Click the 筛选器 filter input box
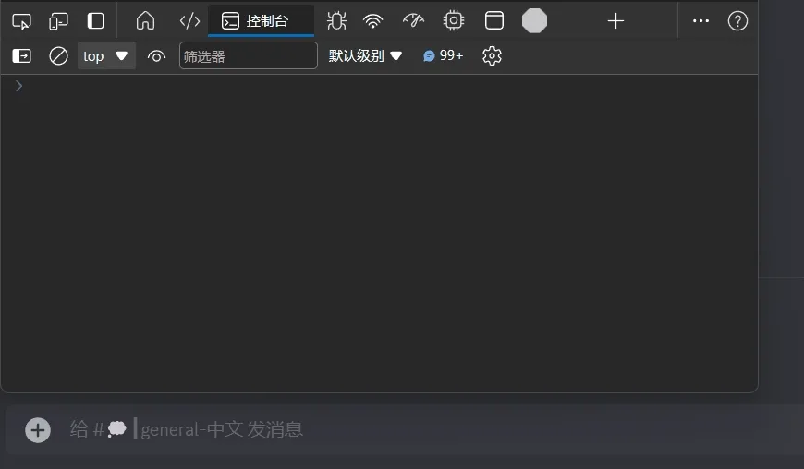The height and width of the screenshot is (469, 804). pyautogui.click(x=248, y=56)
